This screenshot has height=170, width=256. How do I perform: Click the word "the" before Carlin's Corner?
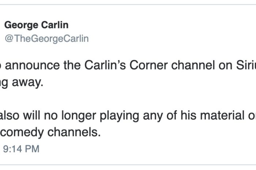point(72,65)
